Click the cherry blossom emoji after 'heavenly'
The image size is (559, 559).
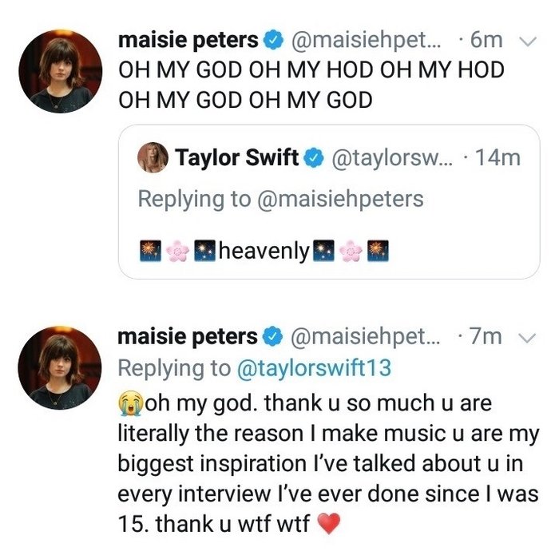[351, 252]
